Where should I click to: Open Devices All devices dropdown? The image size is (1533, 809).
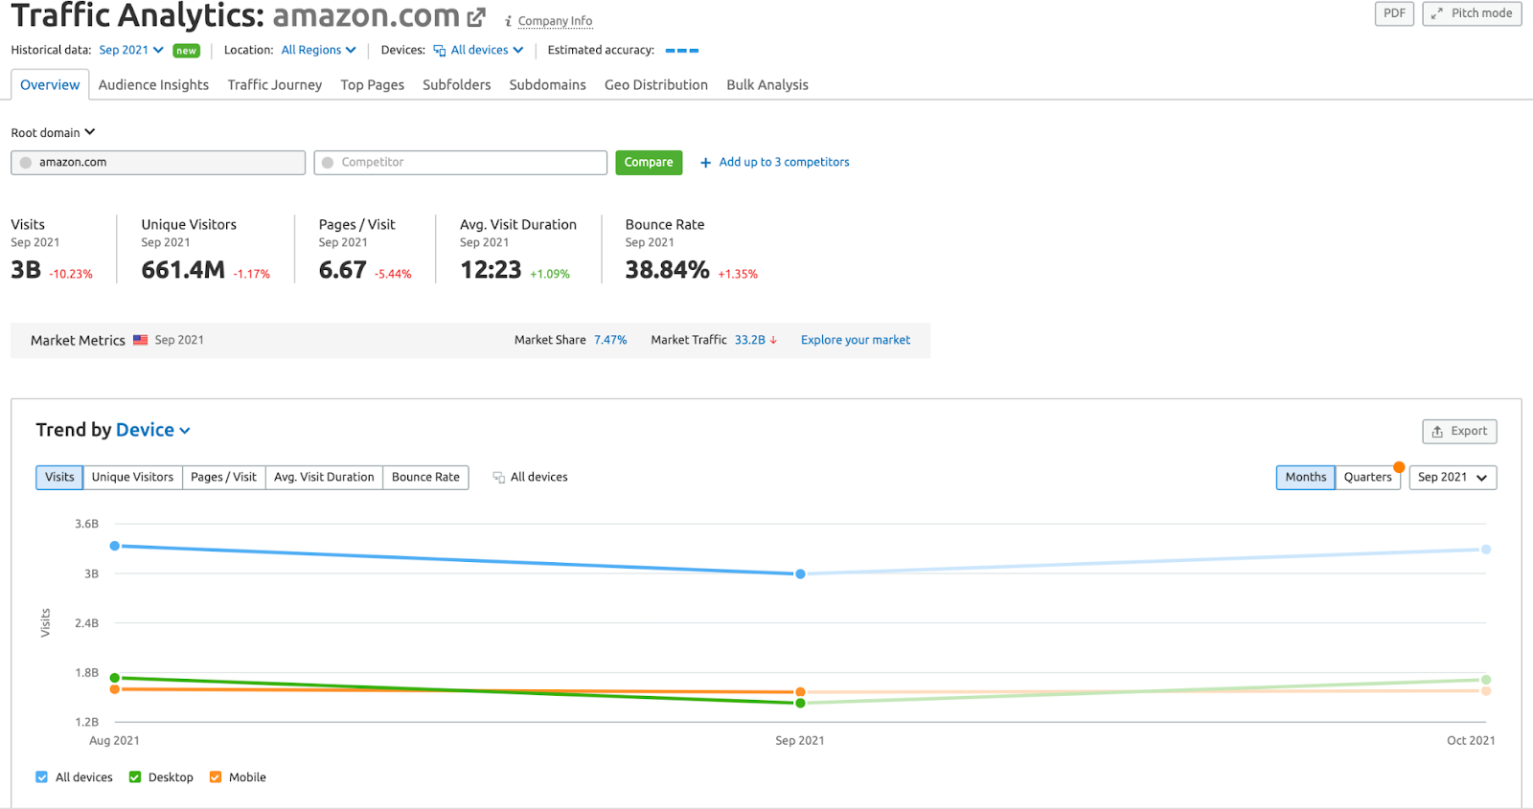click(x=478, y=50)
